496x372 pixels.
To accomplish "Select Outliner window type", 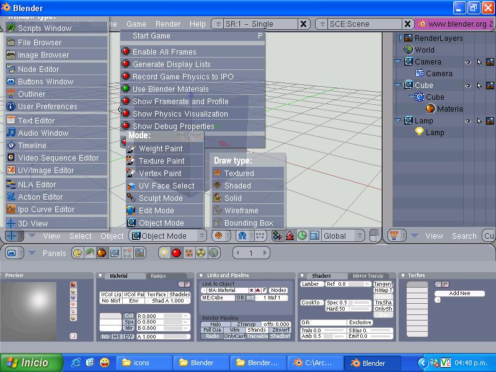I will tap(56, 94).
